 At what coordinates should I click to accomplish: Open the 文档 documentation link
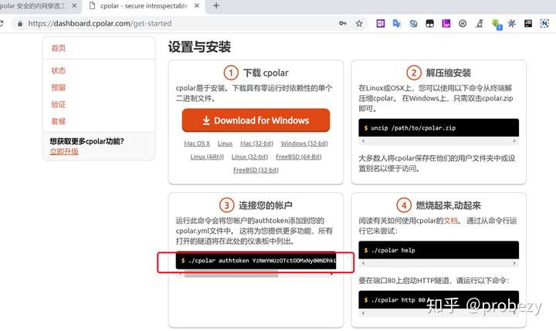[x=451, y=221]
